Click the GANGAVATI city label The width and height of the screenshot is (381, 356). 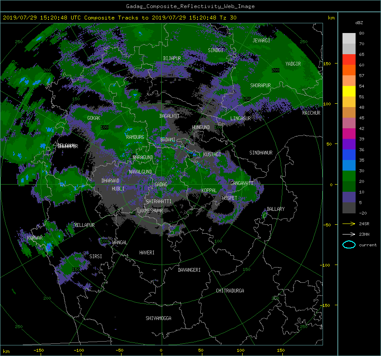point(242,183)
